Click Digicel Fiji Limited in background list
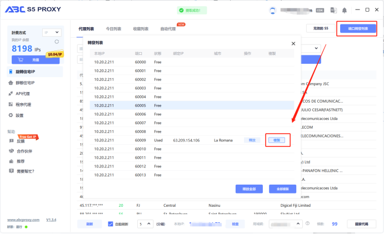Image resolution: width=384 pixels, height=234 pixels. [295, 205]
